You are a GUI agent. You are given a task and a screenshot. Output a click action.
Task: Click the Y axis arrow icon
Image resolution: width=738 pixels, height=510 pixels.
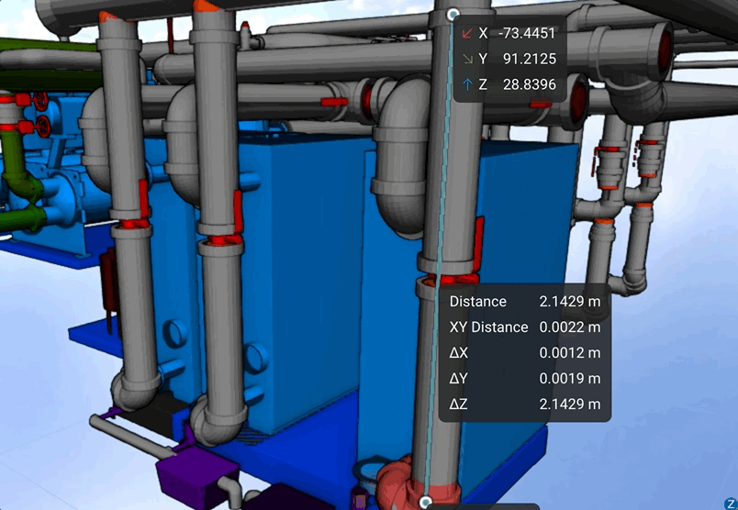pos(468,60)
